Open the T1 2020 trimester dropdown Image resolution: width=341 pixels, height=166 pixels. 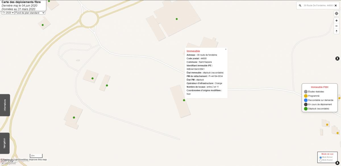(x=8, y=13)
